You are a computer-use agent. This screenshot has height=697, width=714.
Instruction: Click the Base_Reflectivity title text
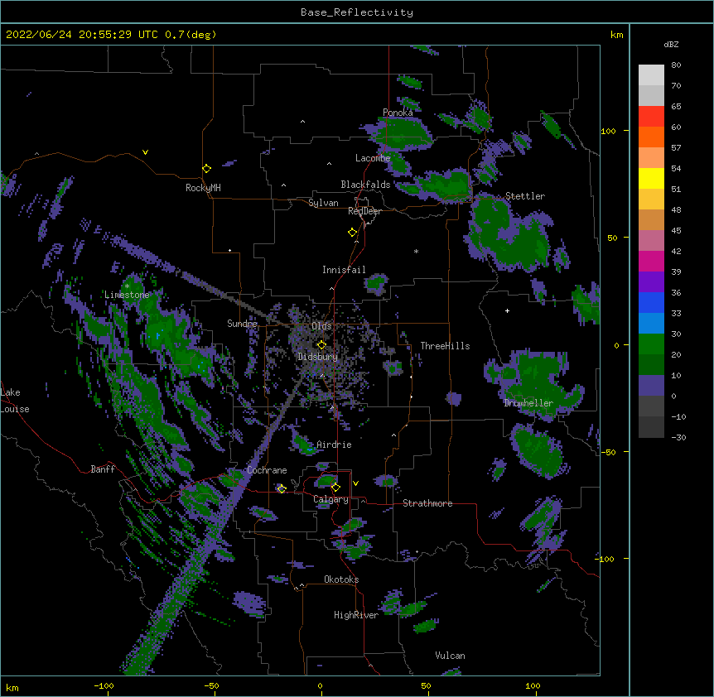pyautogui.click(x=357, y=12)
